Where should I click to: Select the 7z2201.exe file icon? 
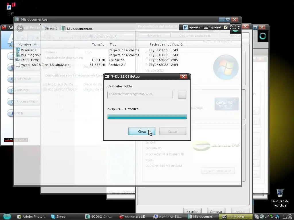pos(18,60)
